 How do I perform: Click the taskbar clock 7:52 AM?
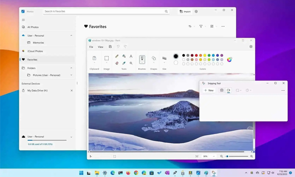click(282, 173)
